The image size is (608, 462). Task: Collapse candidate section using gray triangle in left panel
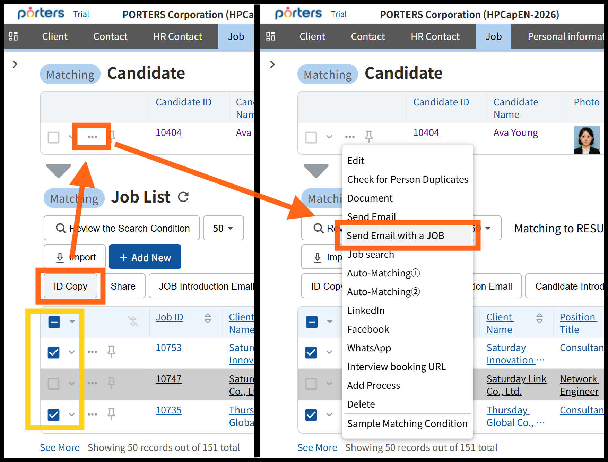coord(58,170)
